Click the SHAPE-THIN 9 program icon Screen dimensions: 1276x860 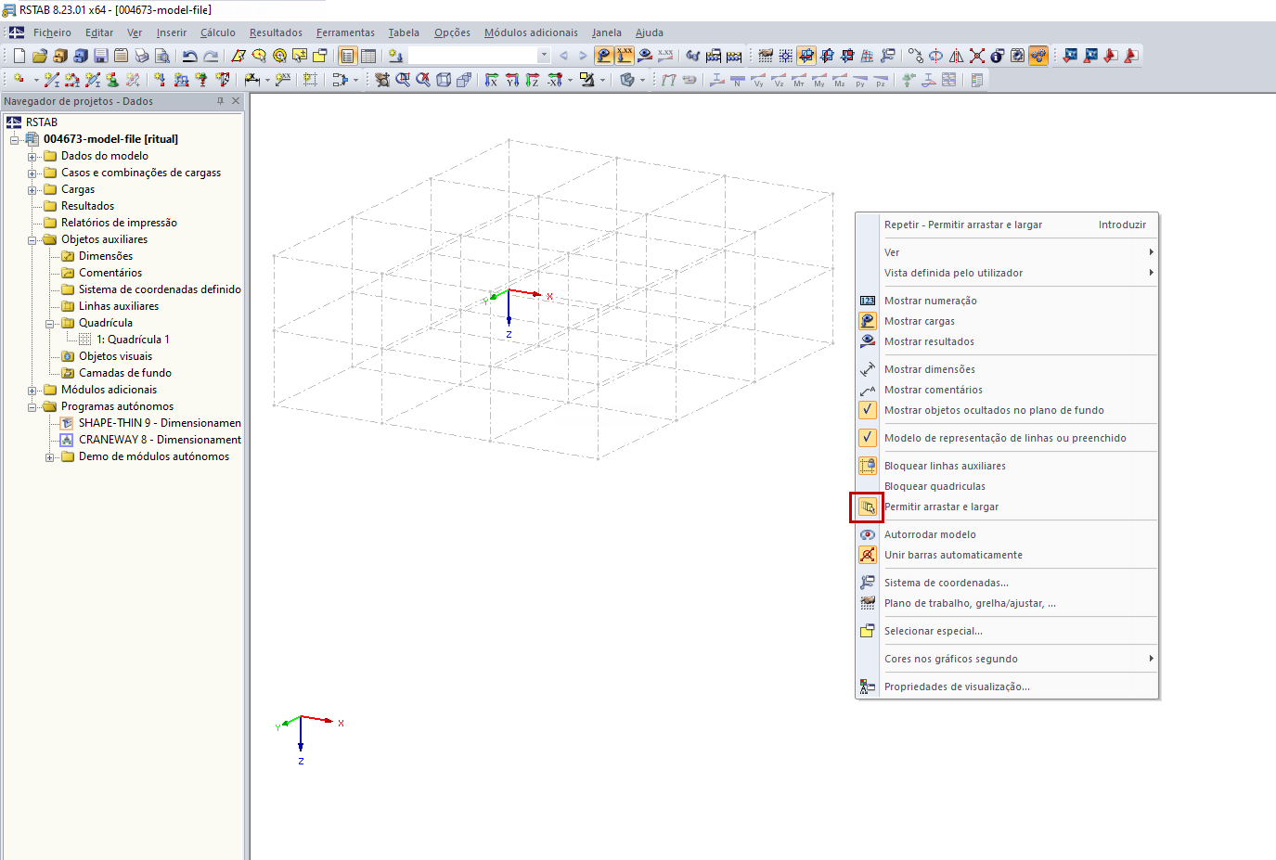(x=67, y=423)
